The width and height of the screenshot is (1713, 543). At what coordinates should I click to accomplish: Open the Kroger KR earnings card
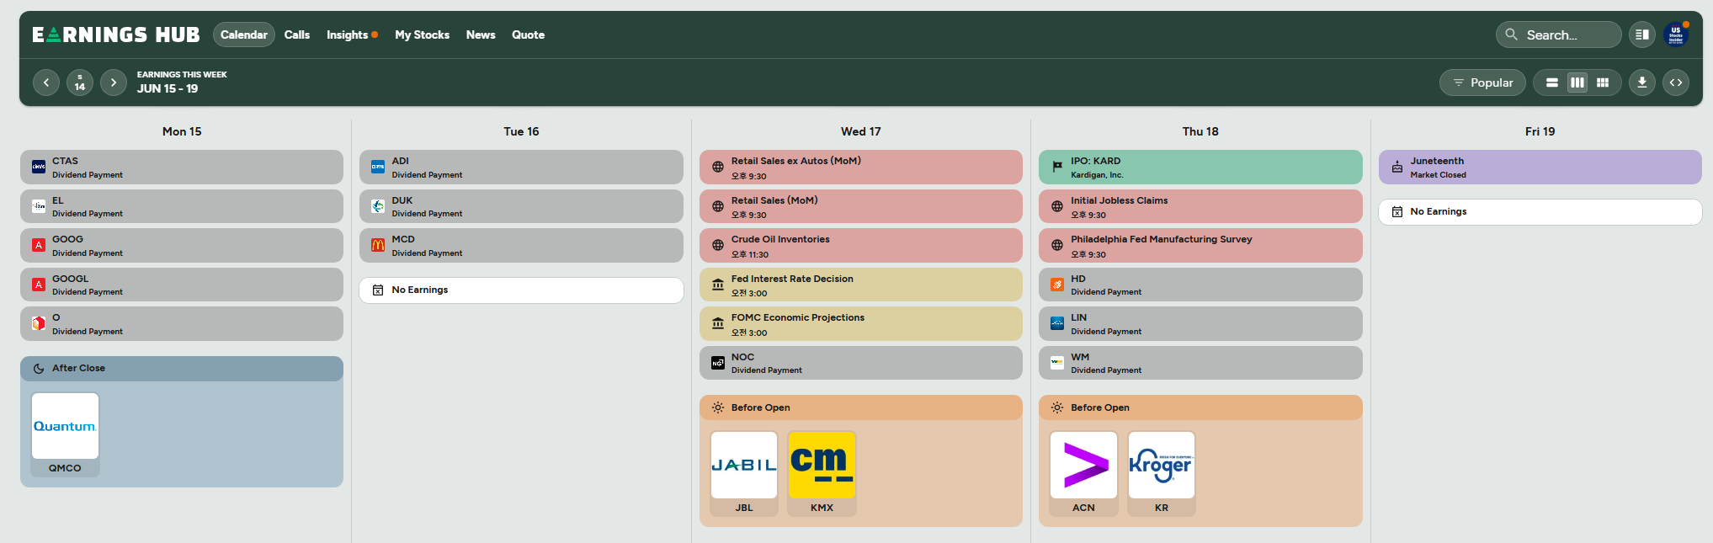[x=1162, y=473]
